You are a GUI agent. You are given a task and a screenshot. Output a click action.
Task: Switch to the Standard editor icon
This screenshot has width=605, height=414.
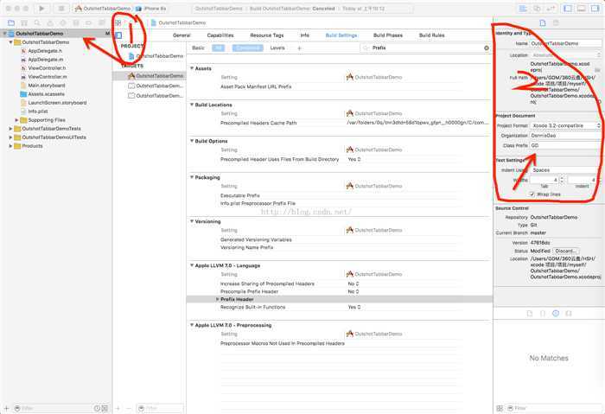[x=523, y=8]
